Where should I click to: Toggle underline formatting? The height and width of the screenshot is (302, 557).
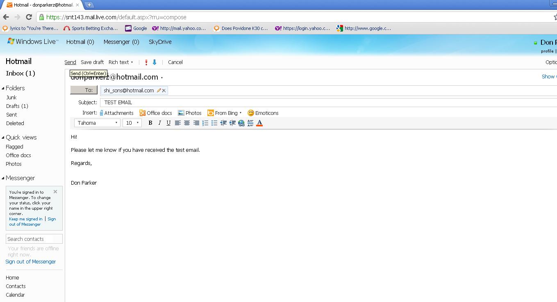tap(168, 123)
